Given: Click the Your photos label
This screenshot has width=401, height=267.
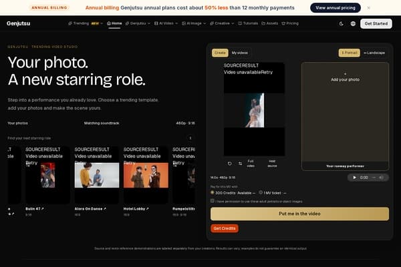Looking at the screenshot, I should pos(17,123).
